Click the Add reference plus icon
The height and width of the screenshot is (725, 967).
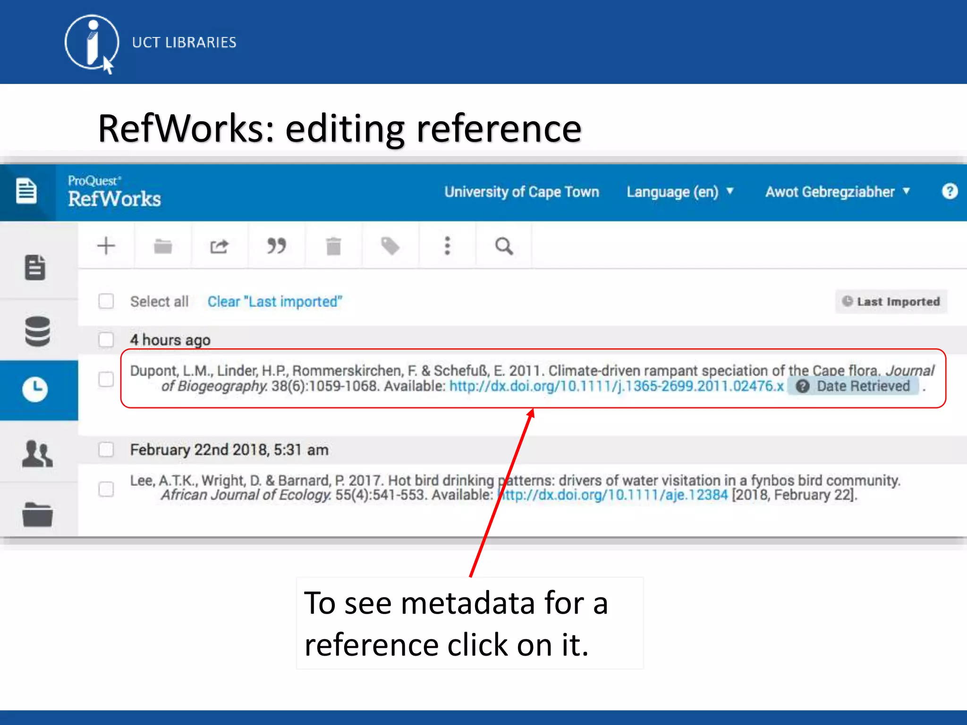[x=106, y=246]
